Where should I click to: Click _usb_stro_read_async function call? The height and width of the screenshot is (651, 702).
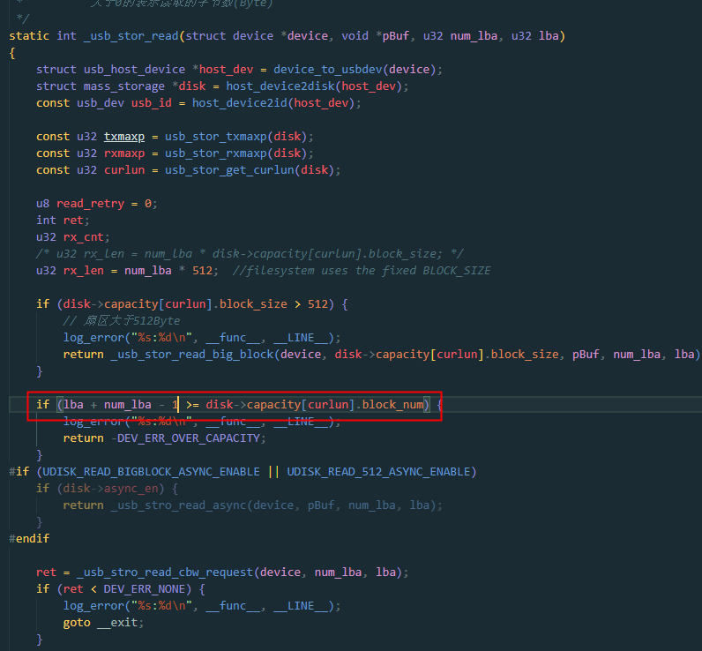178,505
